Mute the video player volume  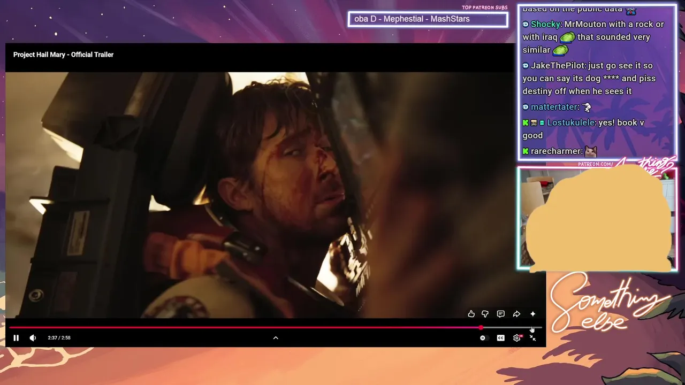coord(33,338)
